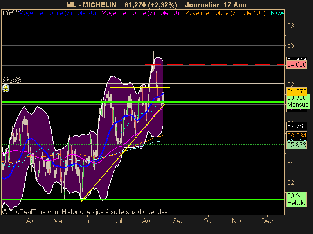Click the Mai month on time axis
The width and height of the screenshot is (313, 234).
tap(58, 221)
